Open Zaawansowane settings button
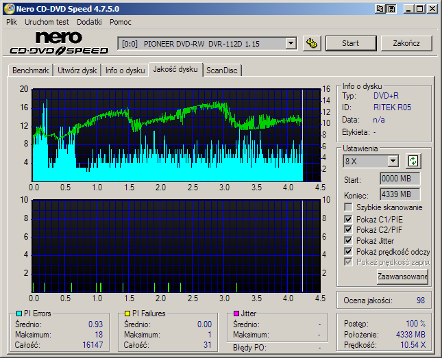 [x=402, y=277]
